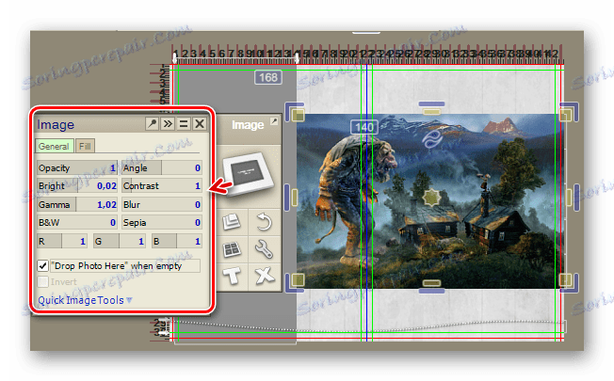The height and width of the screenshot is (381, 614).
Task: Switch to the General tab
Action: tap(54, 146)
